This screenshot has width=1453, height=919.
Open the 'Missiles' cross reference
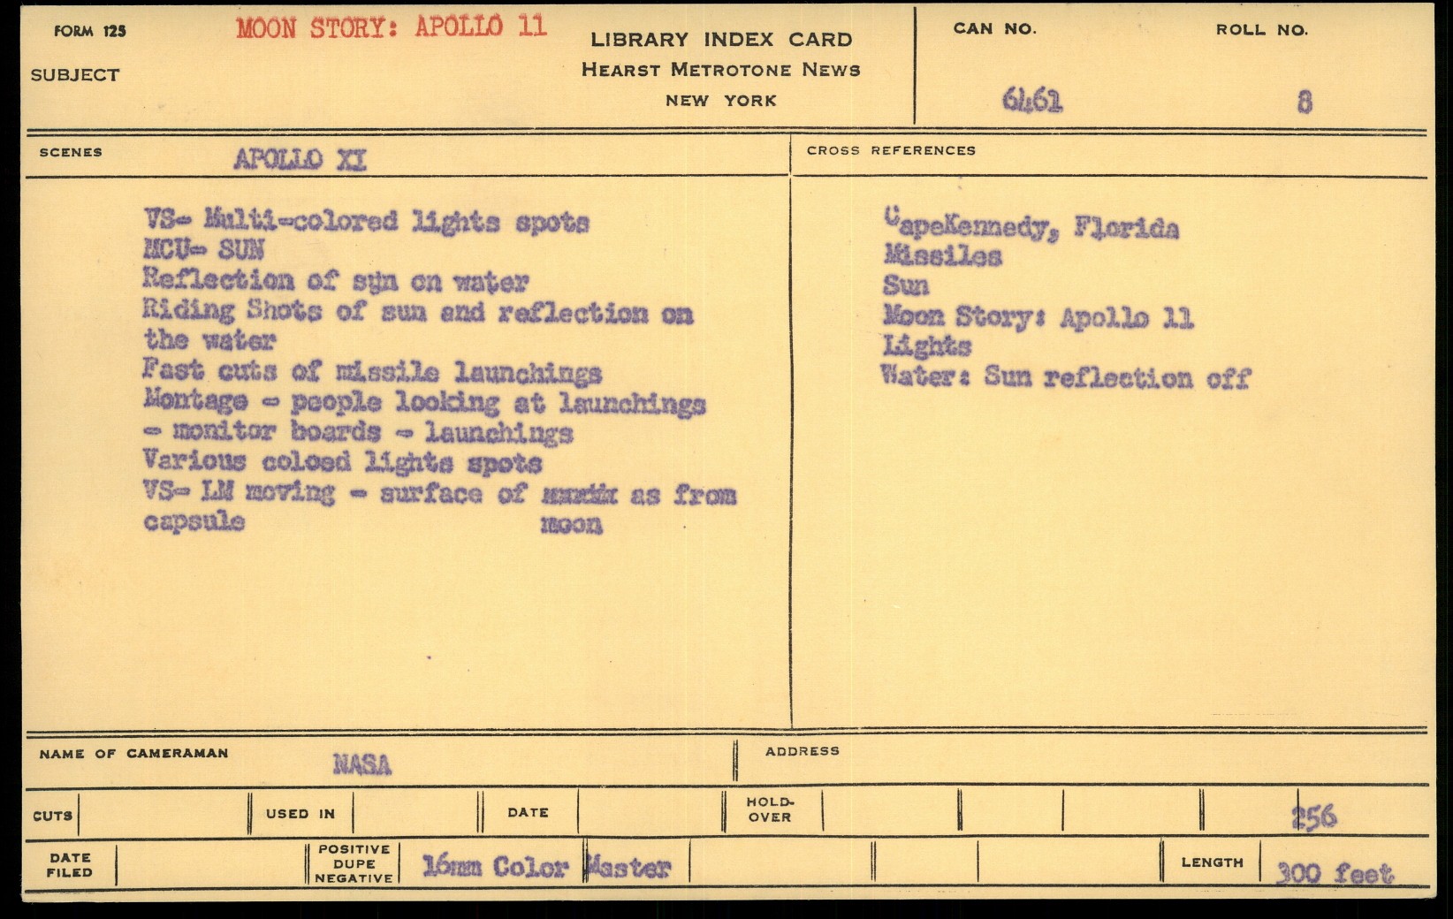(x=943, y=256)
